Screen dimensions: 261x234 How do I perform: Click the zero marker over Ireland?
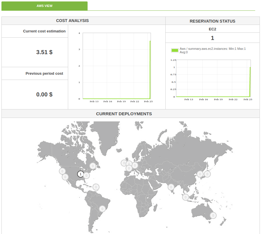pos(124,163)
